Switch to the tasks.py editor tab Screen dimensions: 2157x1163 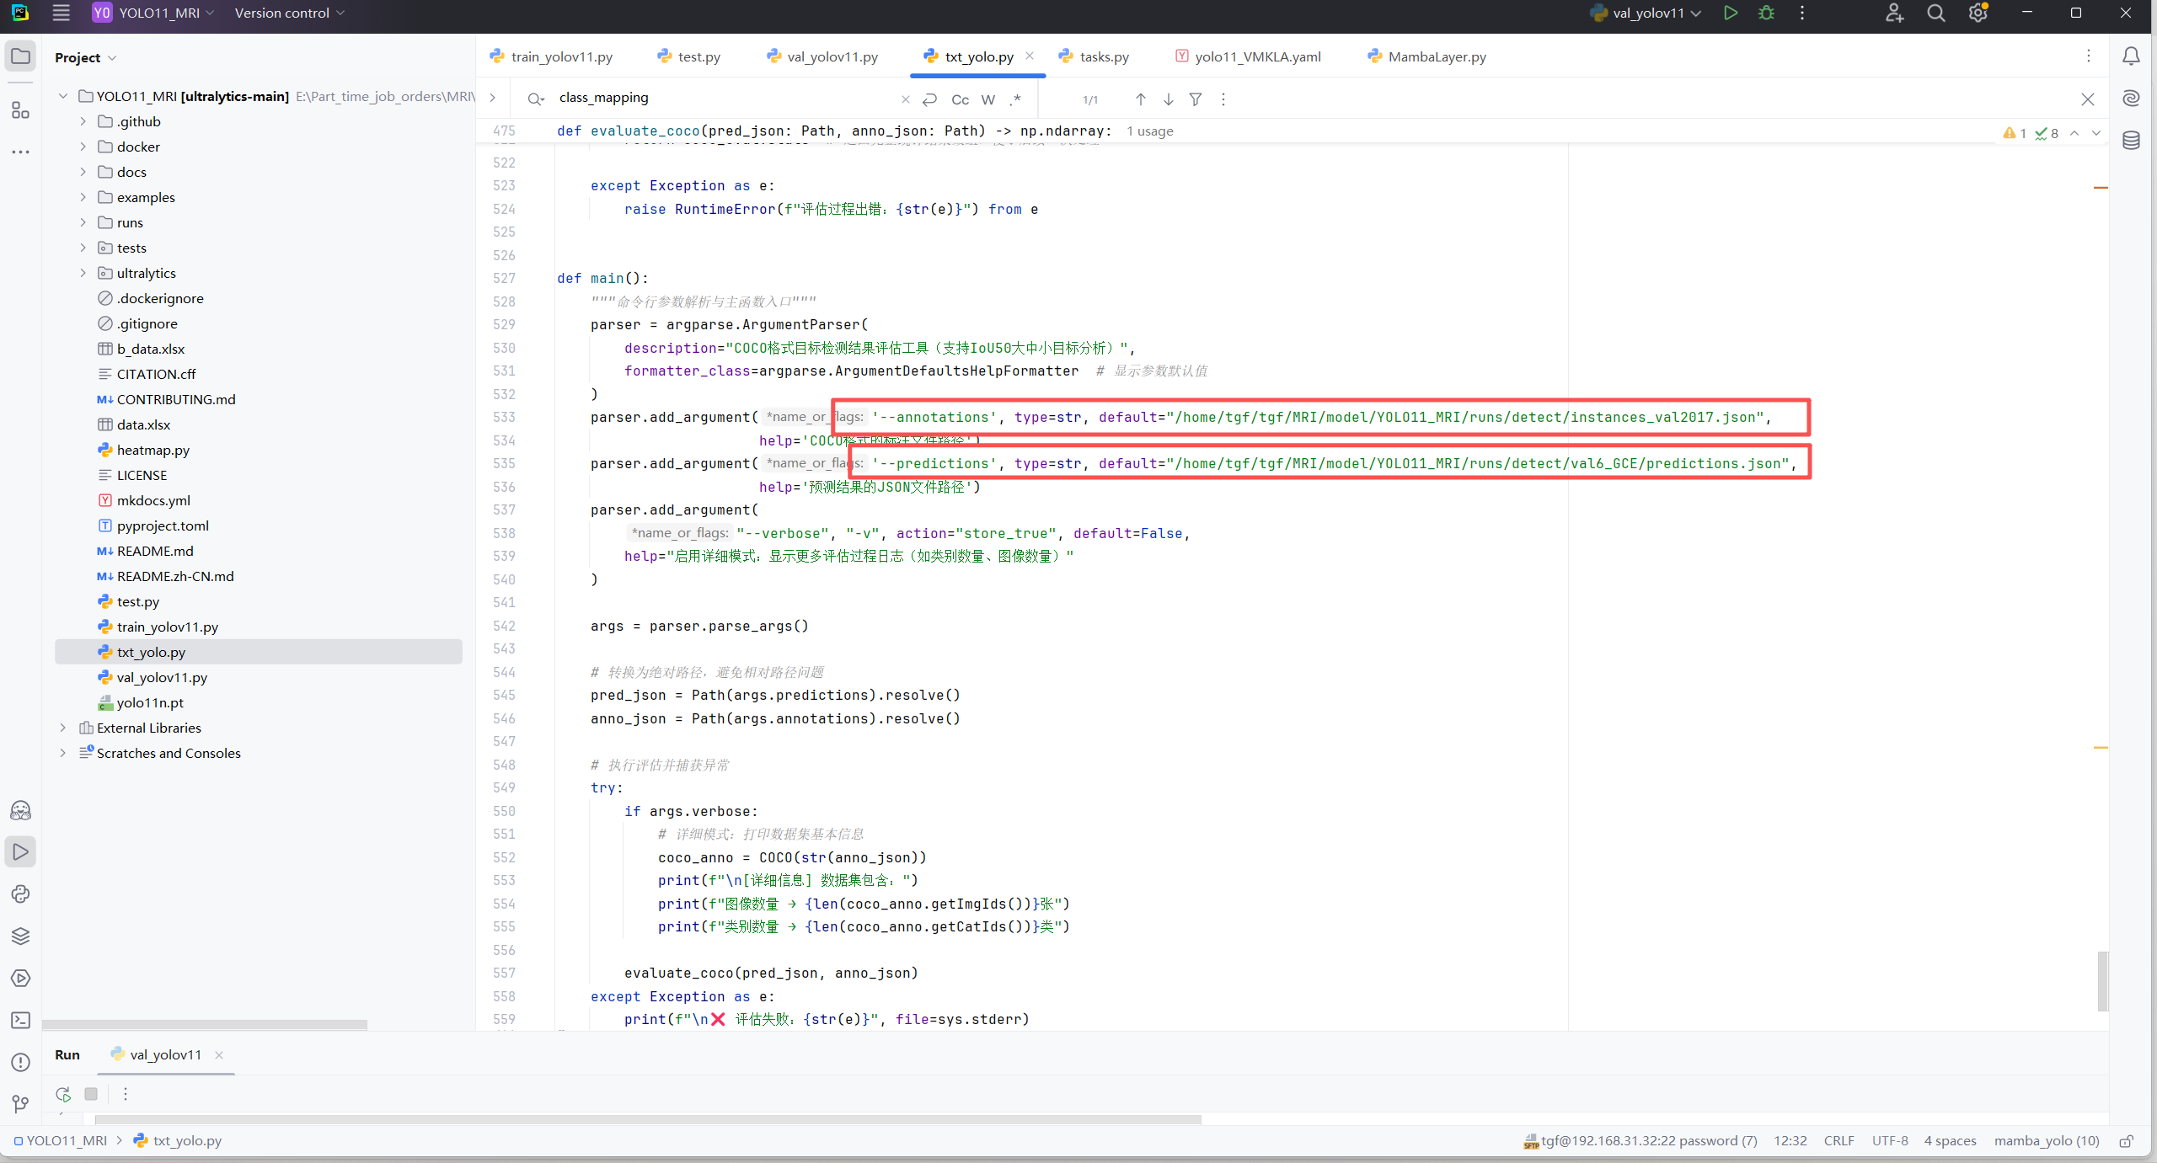point(1103,56)
